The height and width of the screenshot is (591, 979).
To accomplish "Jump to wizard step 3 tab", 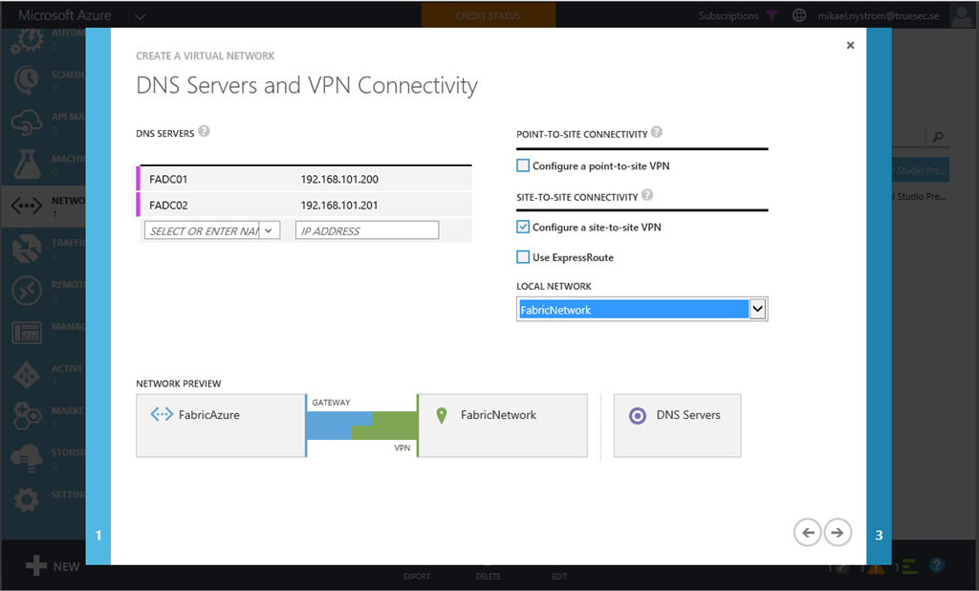I will click(x=879, y=535).
